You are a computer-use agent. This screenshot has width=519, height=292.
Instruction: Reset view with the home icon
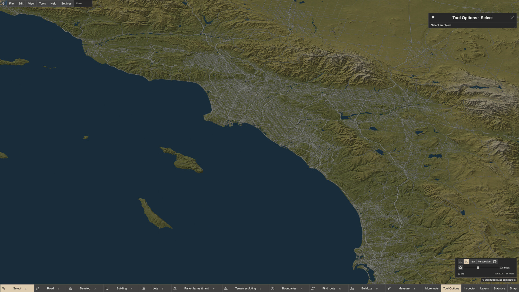point(460,268)
